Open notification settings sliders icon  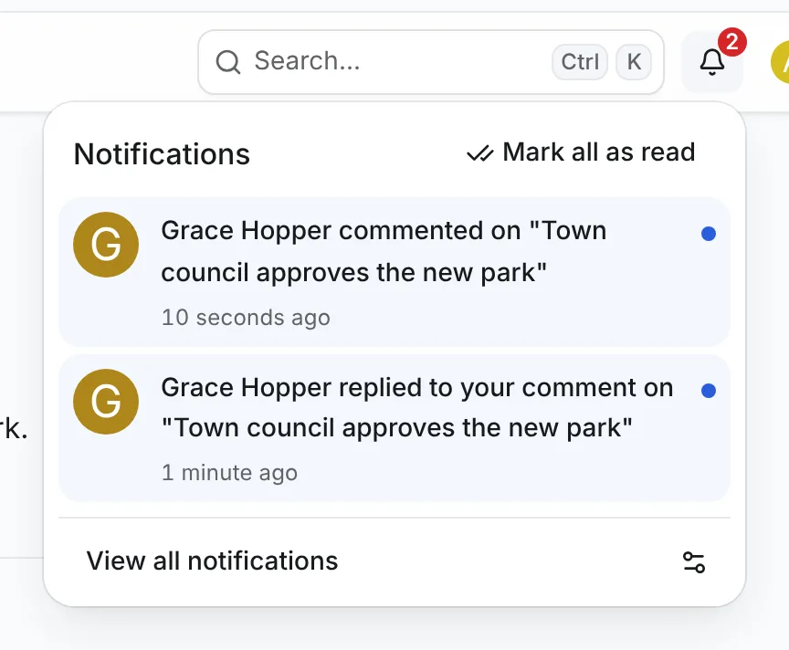point(694,562)
